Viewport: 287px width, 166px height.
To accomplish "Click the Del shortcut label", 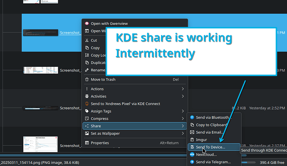I will point(176,79).
